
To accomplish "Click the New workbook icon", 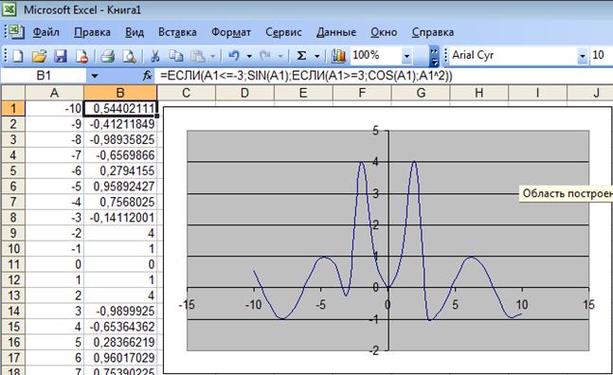I will (x=18, y=56).
